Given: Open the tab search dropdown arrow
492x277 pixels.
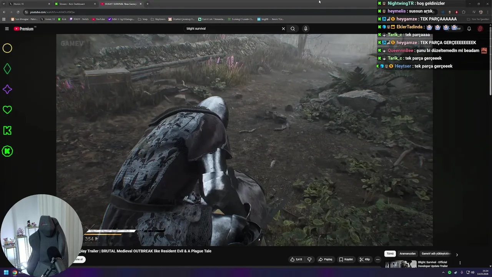Looking at the screenshot, I should [3, 4].
